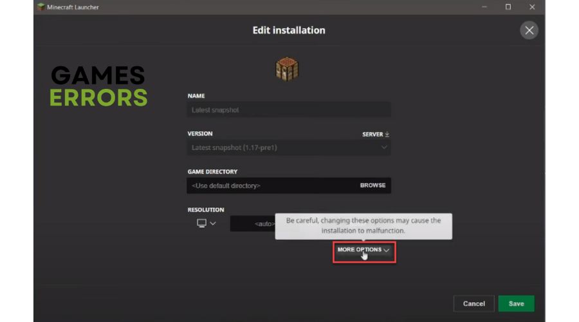The height and width of the screenshot is (322, 579).
Task: Open the Version dropdown
Action: point(289,147)
